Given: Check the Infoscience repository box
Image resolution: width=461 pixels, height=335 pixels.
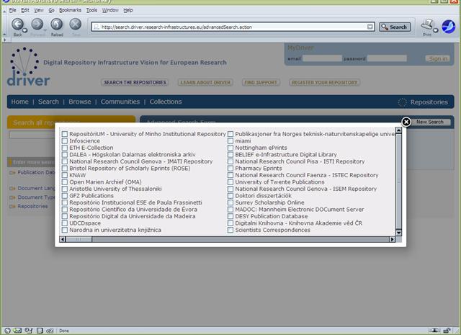Looking at the screenshot, I should [x=65, y=141].
